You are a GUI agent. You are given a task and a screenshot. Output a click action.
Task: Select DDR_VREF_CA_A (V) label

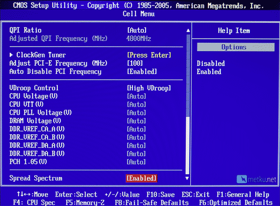coord(37,129)
